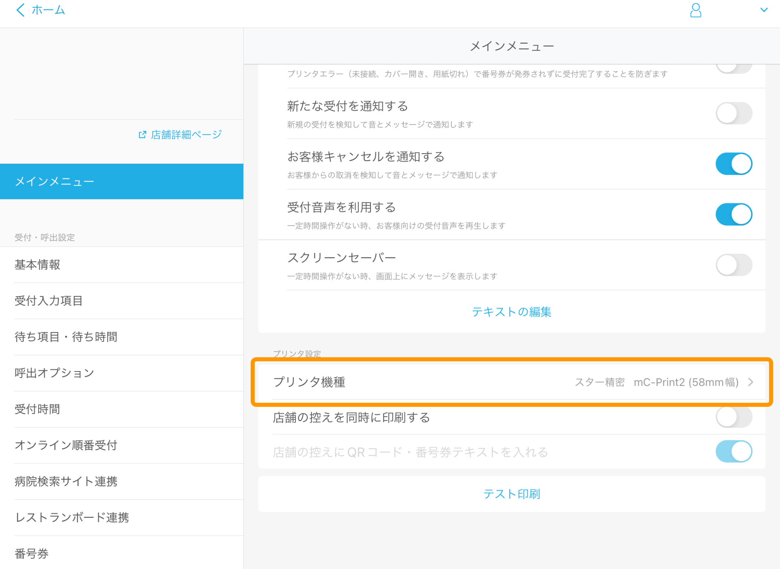This screenshot has height=569, width=780.
Task: Click the プリンタ設定 section label
Action: 297,354
